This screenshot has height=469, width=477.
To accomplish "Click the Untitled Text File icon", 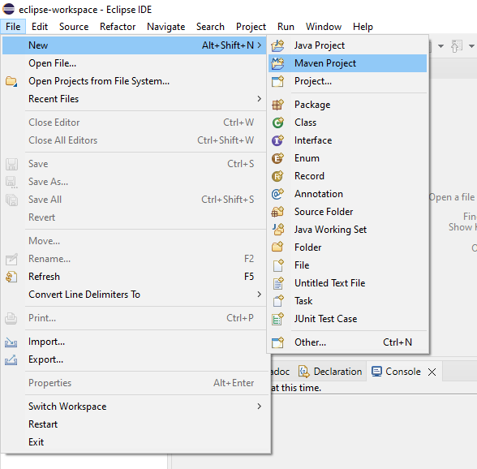I will [277, 283].
